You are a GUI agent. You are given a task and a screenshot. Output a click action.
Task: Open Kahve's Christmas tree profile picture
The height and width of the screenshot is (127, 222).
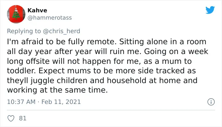coord(16,14)
